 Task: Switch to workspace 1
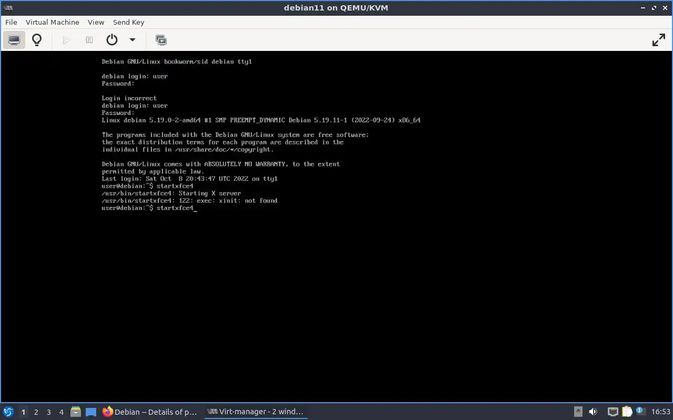click(23, 412)
